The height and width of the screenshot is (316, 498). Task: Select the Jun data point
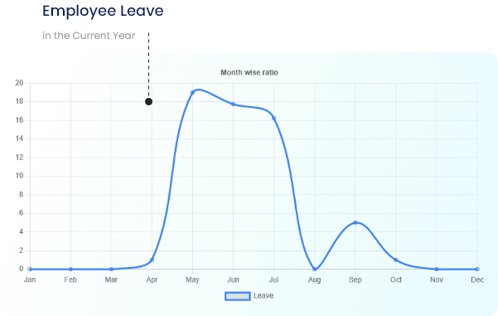(233, 105)
